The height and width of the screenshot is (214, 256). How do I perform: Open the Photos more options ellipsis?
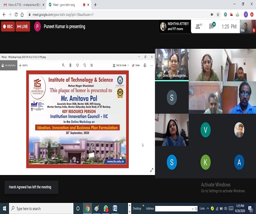coord(151,65)
